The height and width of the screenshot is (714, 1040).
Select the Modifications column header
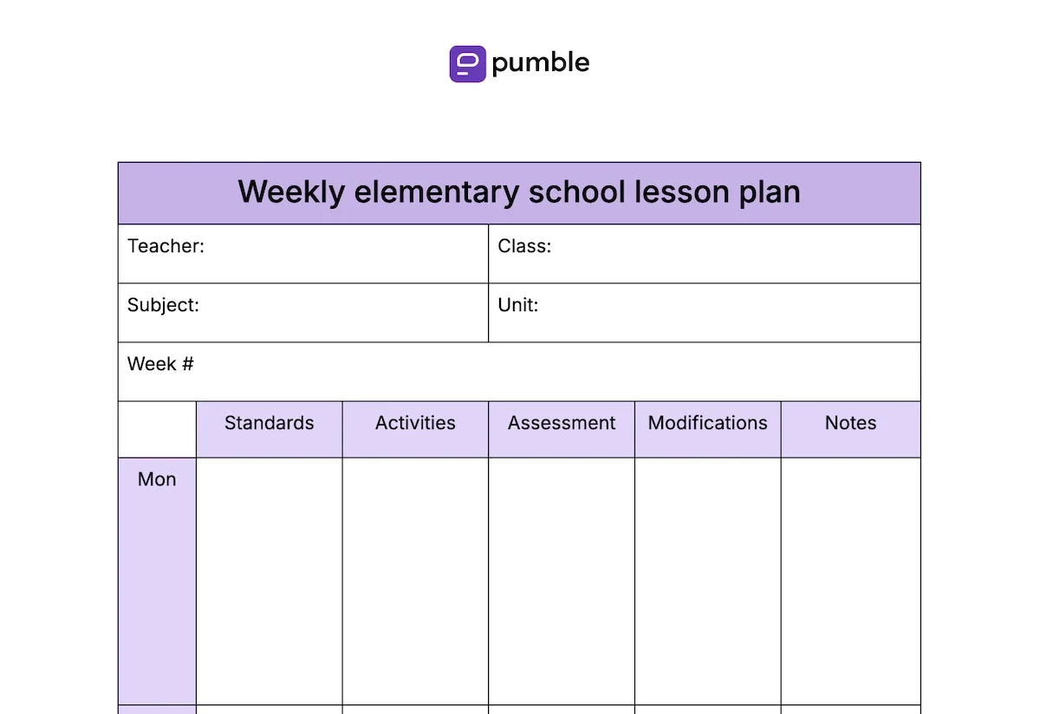point(707,424)
